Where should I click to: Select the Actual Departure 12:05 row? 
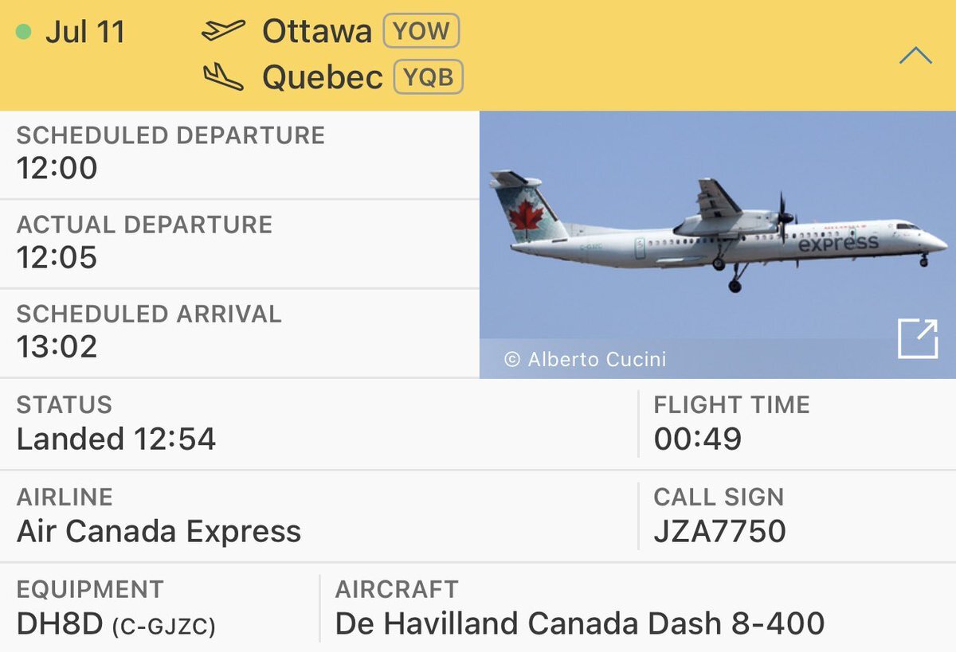(x=239, y=244)
